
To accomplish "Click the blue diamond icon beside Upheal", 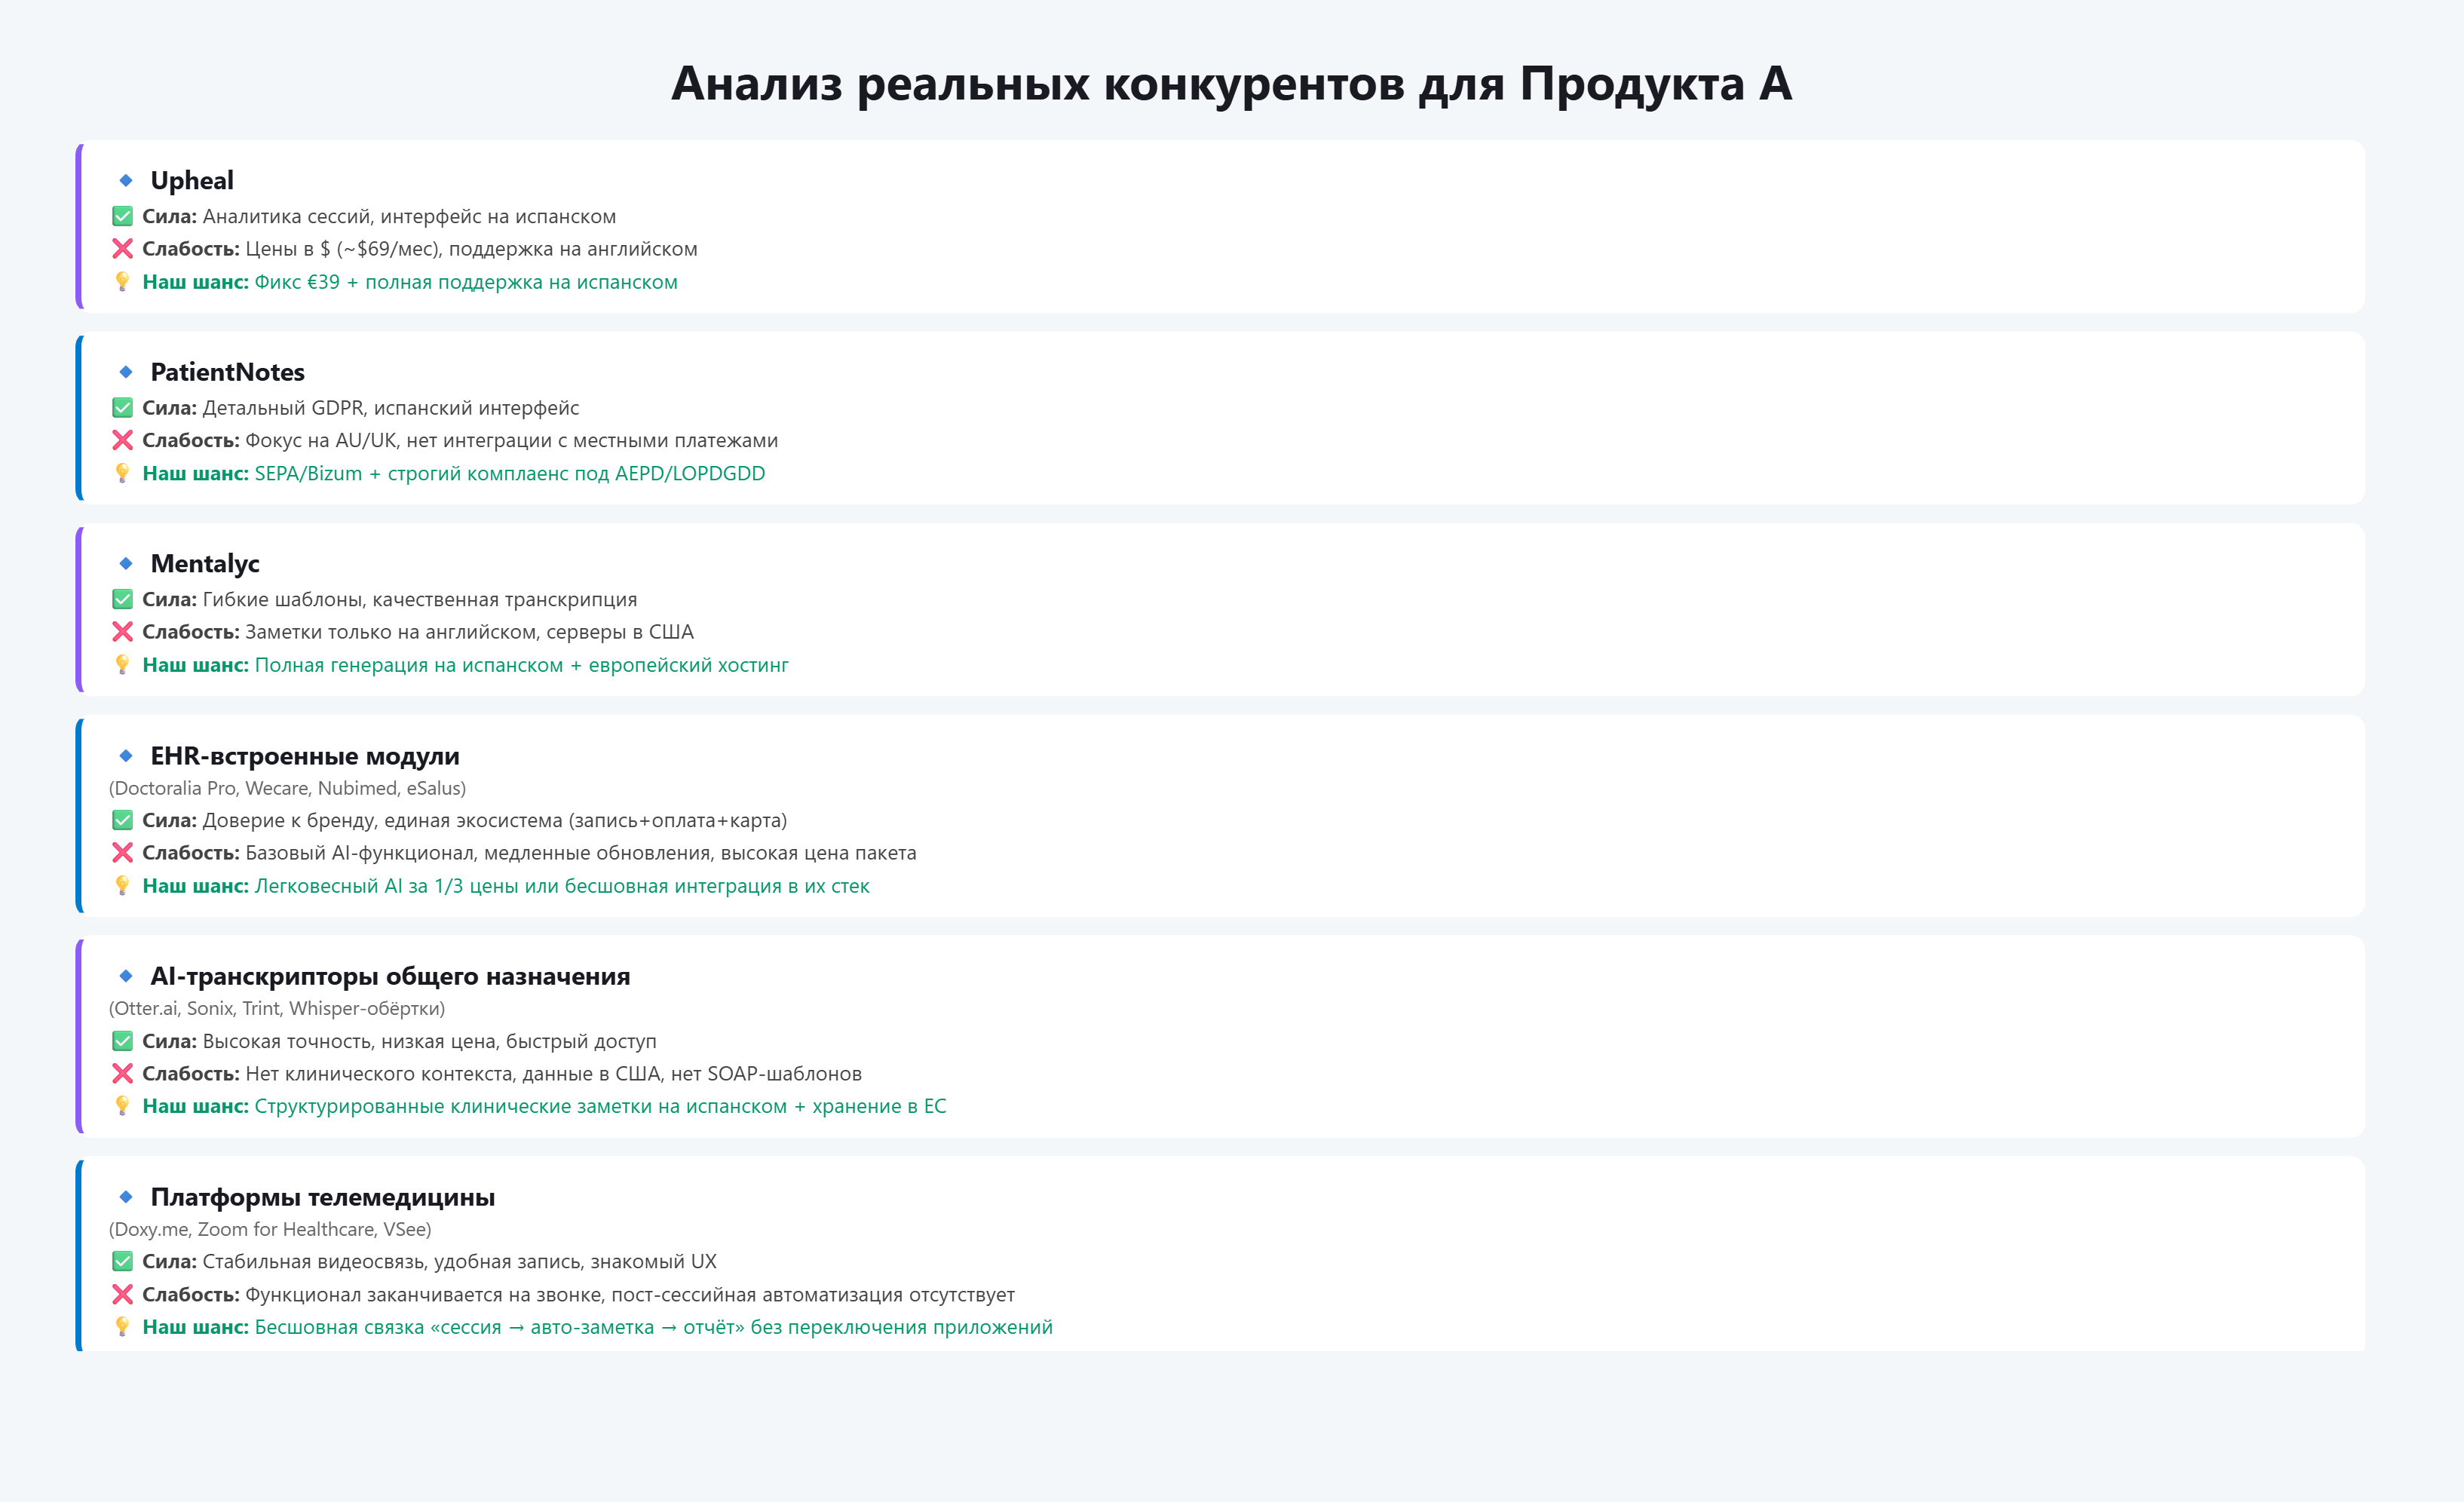I will [x=126, y=181].
